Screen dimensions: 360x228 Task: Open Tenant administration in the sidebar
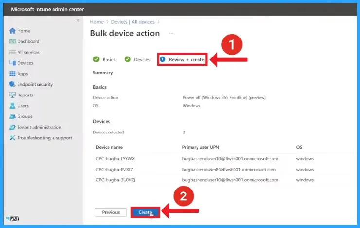[x=39, y=127]
